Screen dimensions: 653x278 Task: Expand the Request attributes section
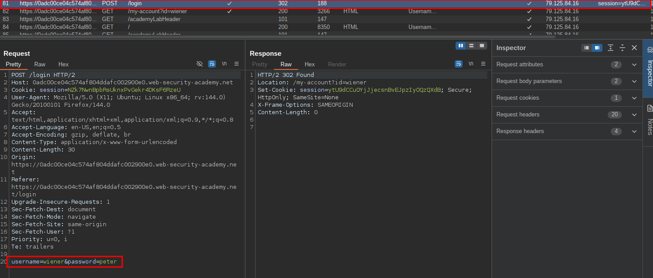pyautogui.click(x=634, y=65)
